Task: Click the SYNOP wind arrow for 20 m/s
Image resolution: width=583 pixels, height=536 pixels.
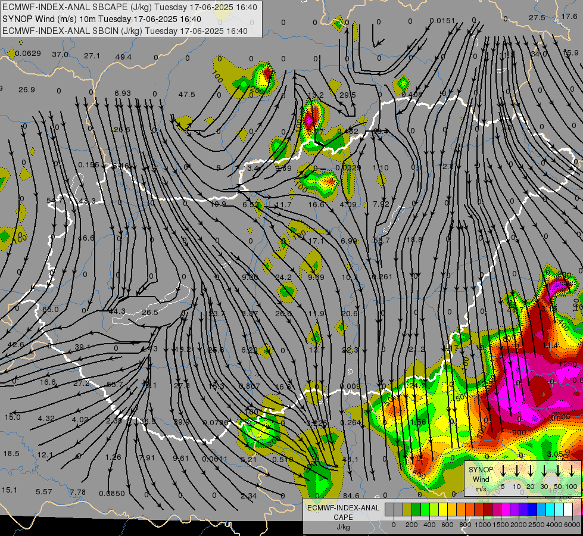Action: tap(531, 471)
